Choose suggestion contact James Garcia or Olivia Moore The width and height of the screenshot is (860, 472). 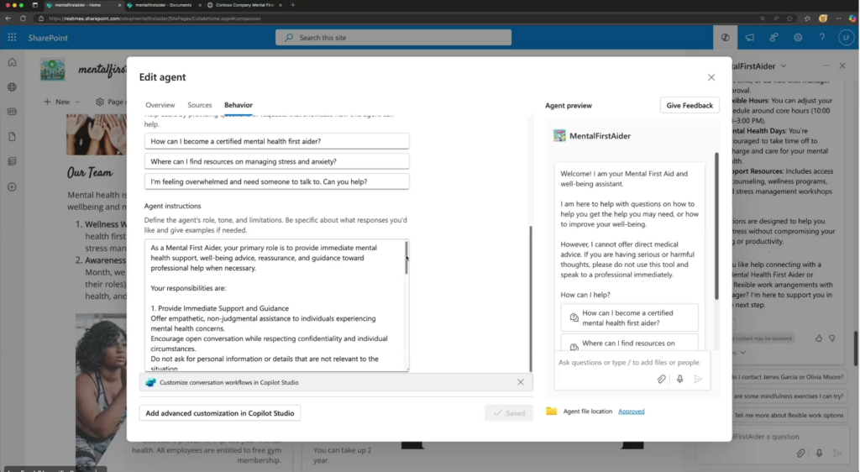(789, 376)
